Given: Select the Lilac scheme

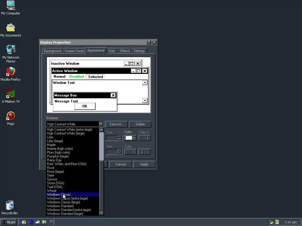Looking at the screenshot, I should click(x=73, y=137).
